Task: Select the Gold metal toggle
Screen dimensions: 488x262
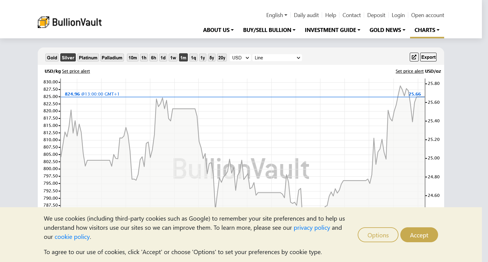Action: [52, 58]
